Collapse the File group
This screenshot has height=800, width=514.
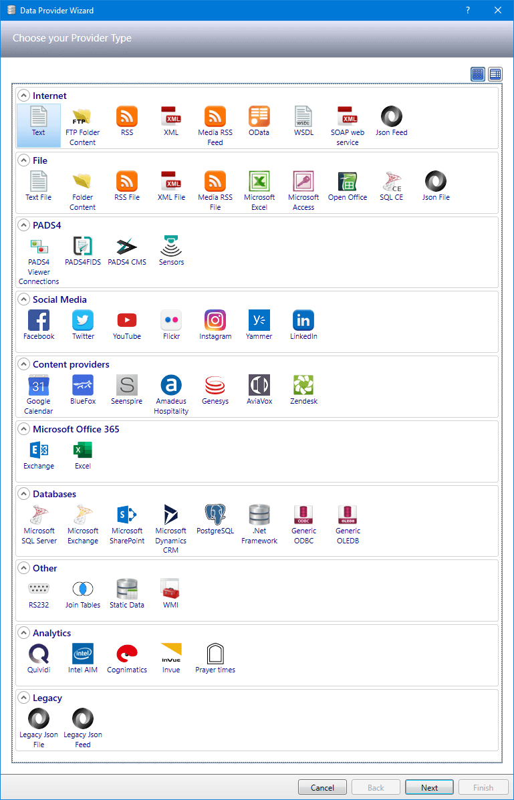[x=23, y=160]
